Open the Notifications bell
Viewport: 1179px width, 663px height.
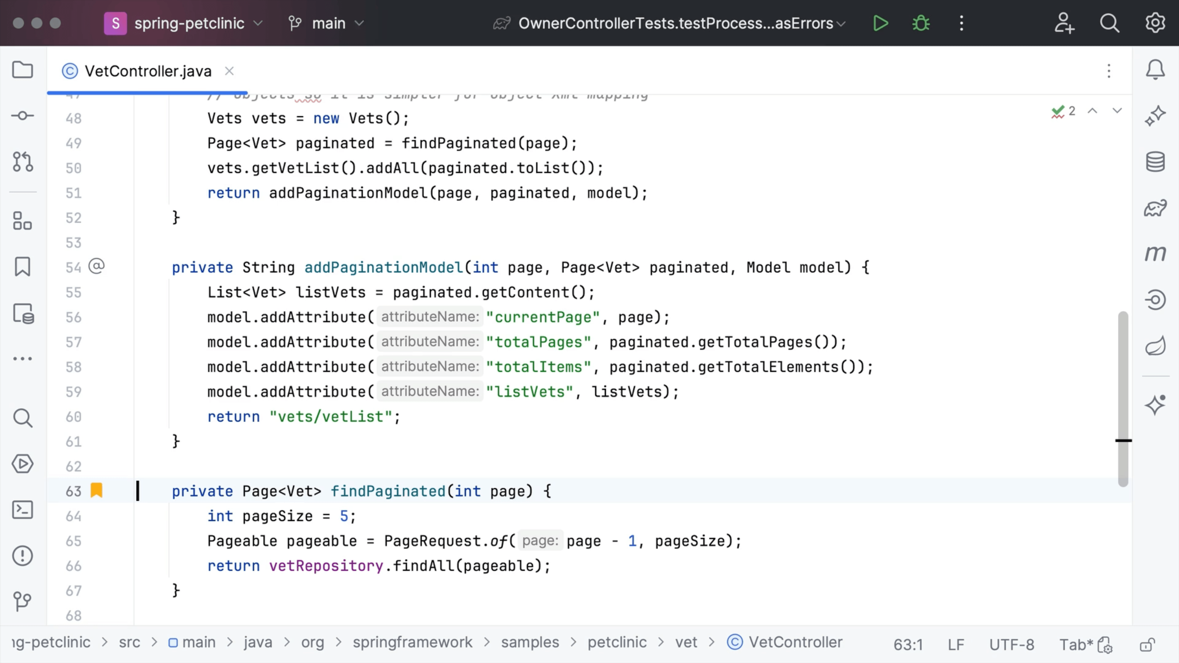1155,70
